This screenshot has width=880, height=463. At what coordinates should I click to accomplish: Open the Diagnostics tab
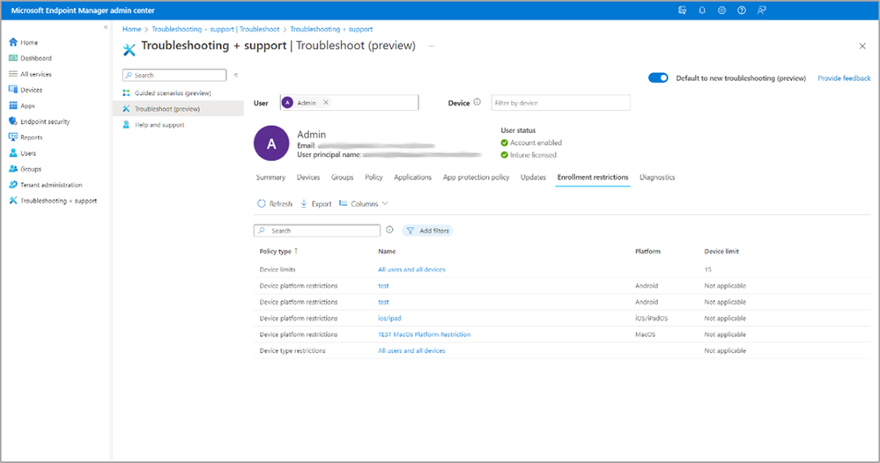tap(657, 177)
